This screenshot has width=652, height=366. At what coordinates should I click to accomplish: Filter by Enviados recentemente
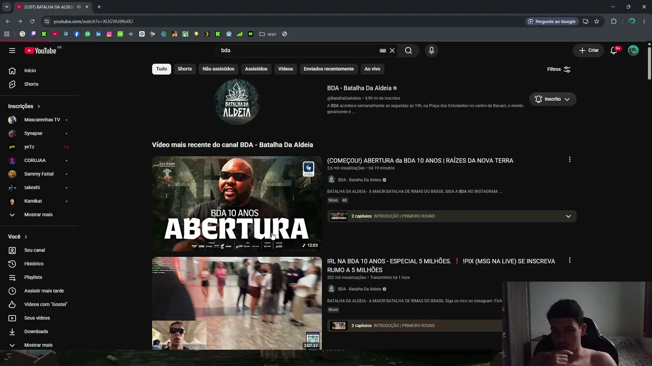point(329,69)
